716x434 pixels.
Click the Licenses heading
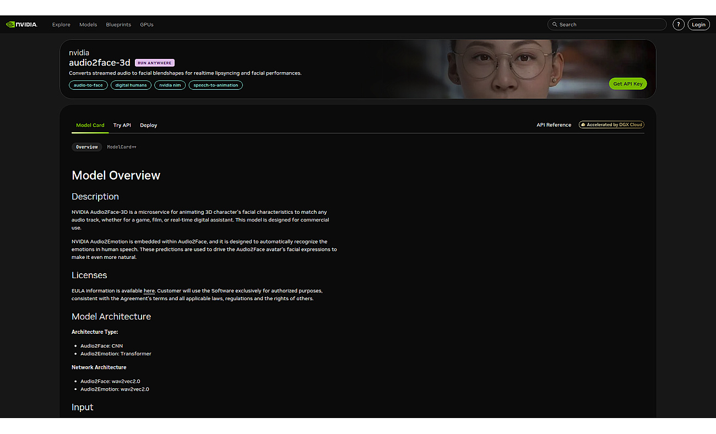pos(89,275)
